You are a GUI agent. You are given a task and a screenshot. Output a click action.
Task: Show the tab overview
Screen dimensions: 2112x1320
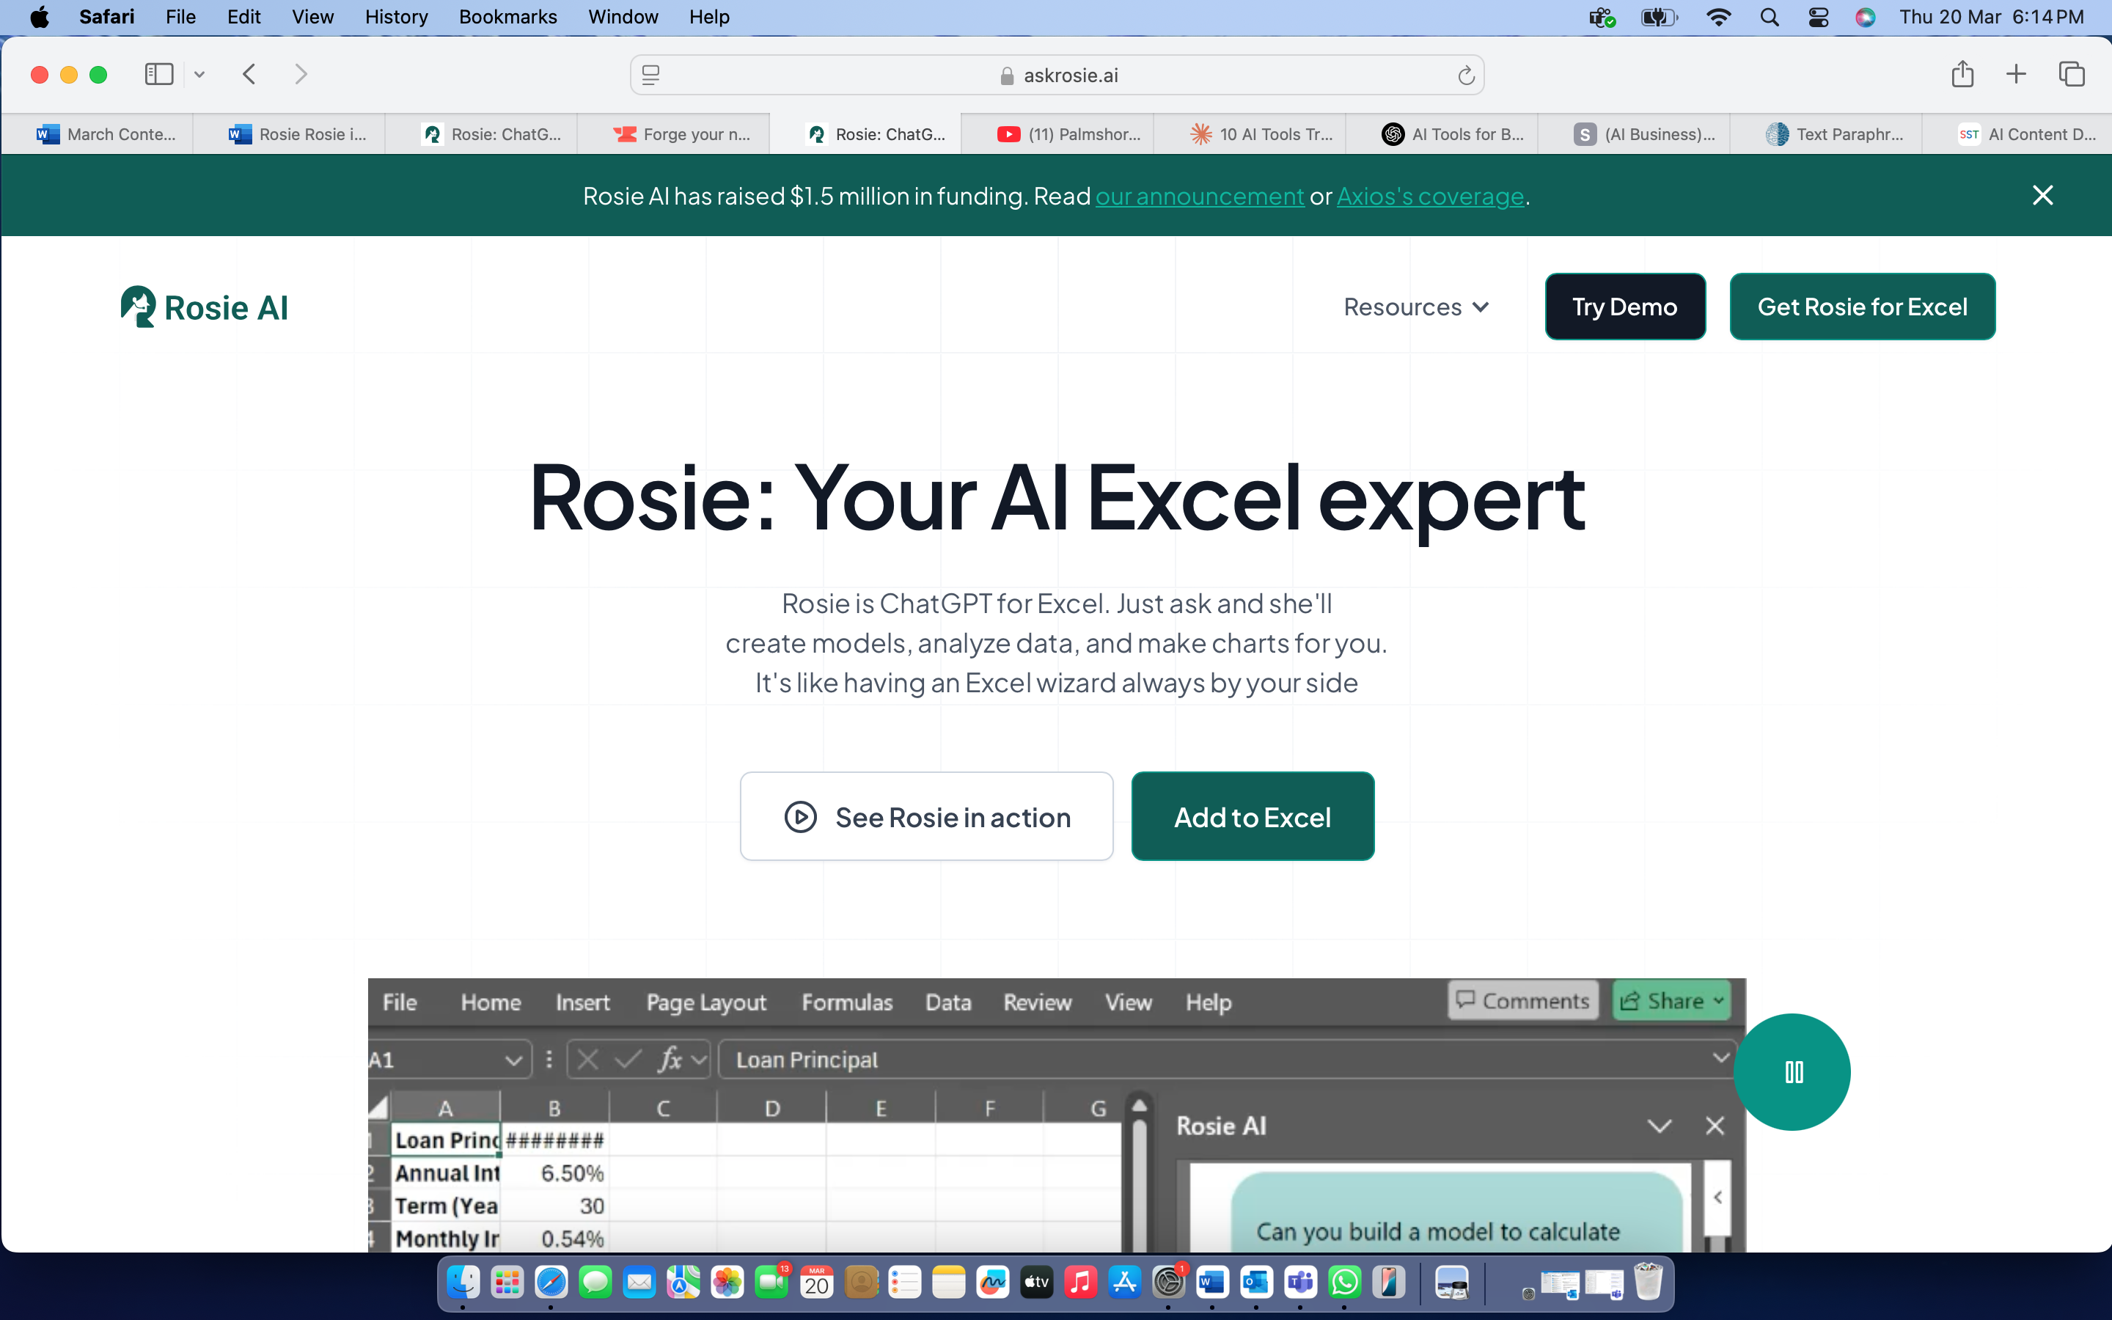point(2071,74)
